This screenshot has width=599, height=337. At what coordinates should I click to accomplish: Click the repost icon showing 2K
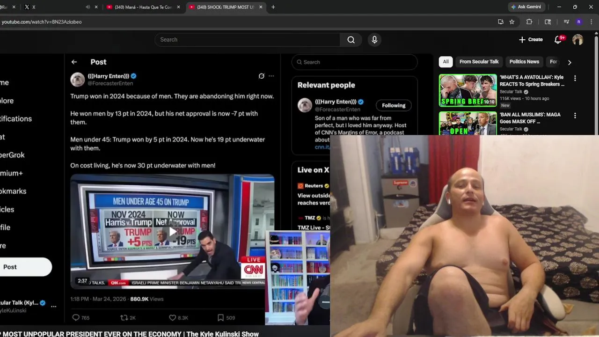point(124,318)
